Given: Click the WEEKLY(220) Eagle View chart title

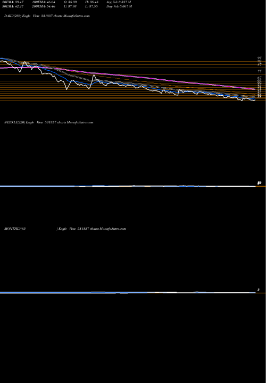Looking at the screenshot, I should tap(48, 122).
